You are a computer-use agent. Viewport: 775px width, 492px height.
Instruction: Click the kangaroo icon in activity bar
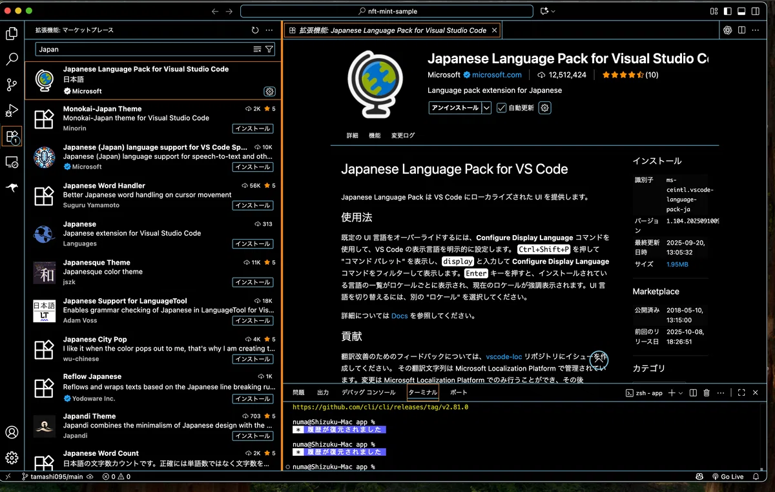[12, 187]
